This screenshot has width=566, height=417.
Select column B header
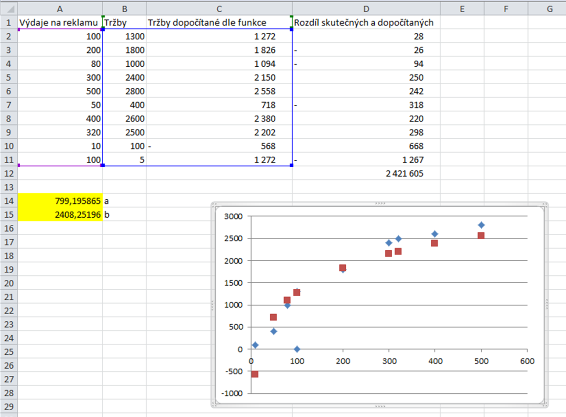coord(125,9)
